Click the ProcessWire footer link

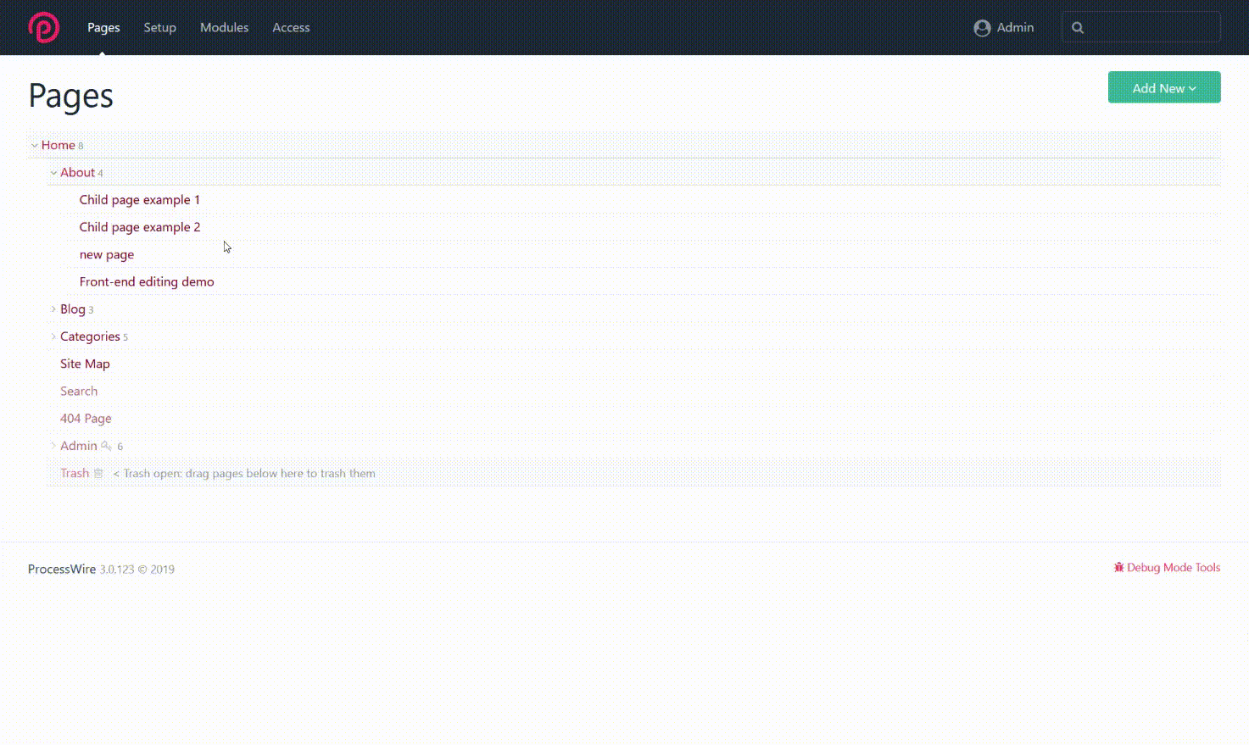pyautogui.click(x=62, y=569)
